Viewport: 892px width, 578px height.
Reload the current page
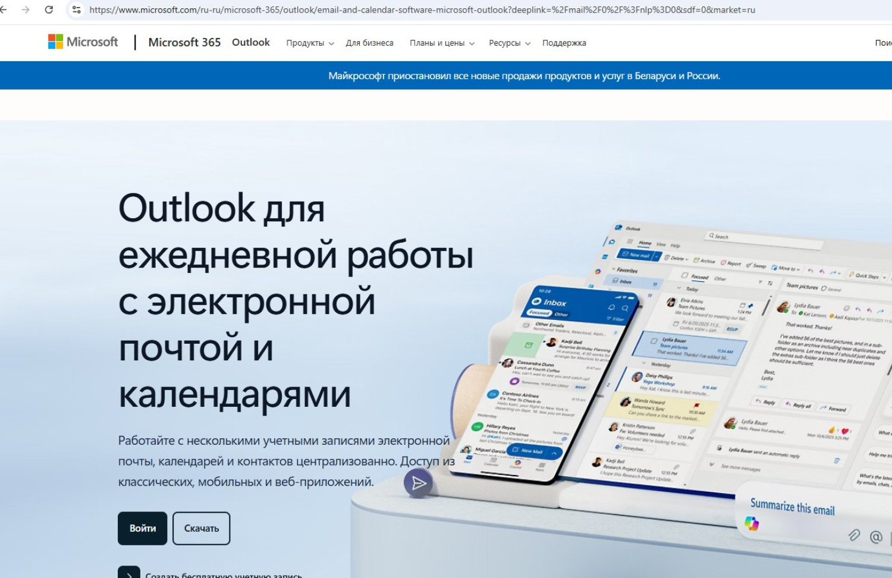click(x=49, y=10)
